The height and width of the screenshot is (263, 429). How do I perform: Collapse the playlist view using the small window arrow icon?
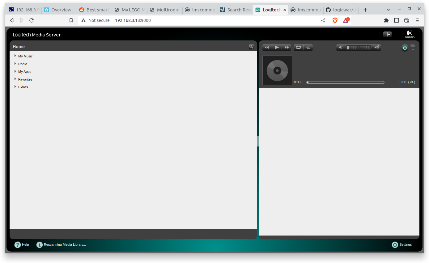(413, 48)
